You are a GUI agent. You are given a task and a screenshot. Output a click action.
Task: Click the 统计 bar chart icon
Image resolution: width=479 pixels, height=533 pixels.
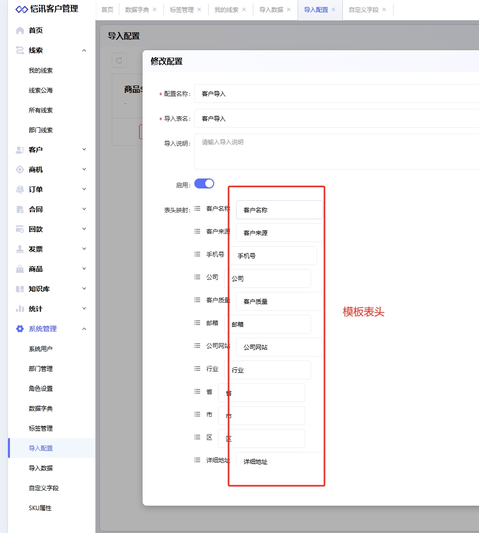[20, 309]
